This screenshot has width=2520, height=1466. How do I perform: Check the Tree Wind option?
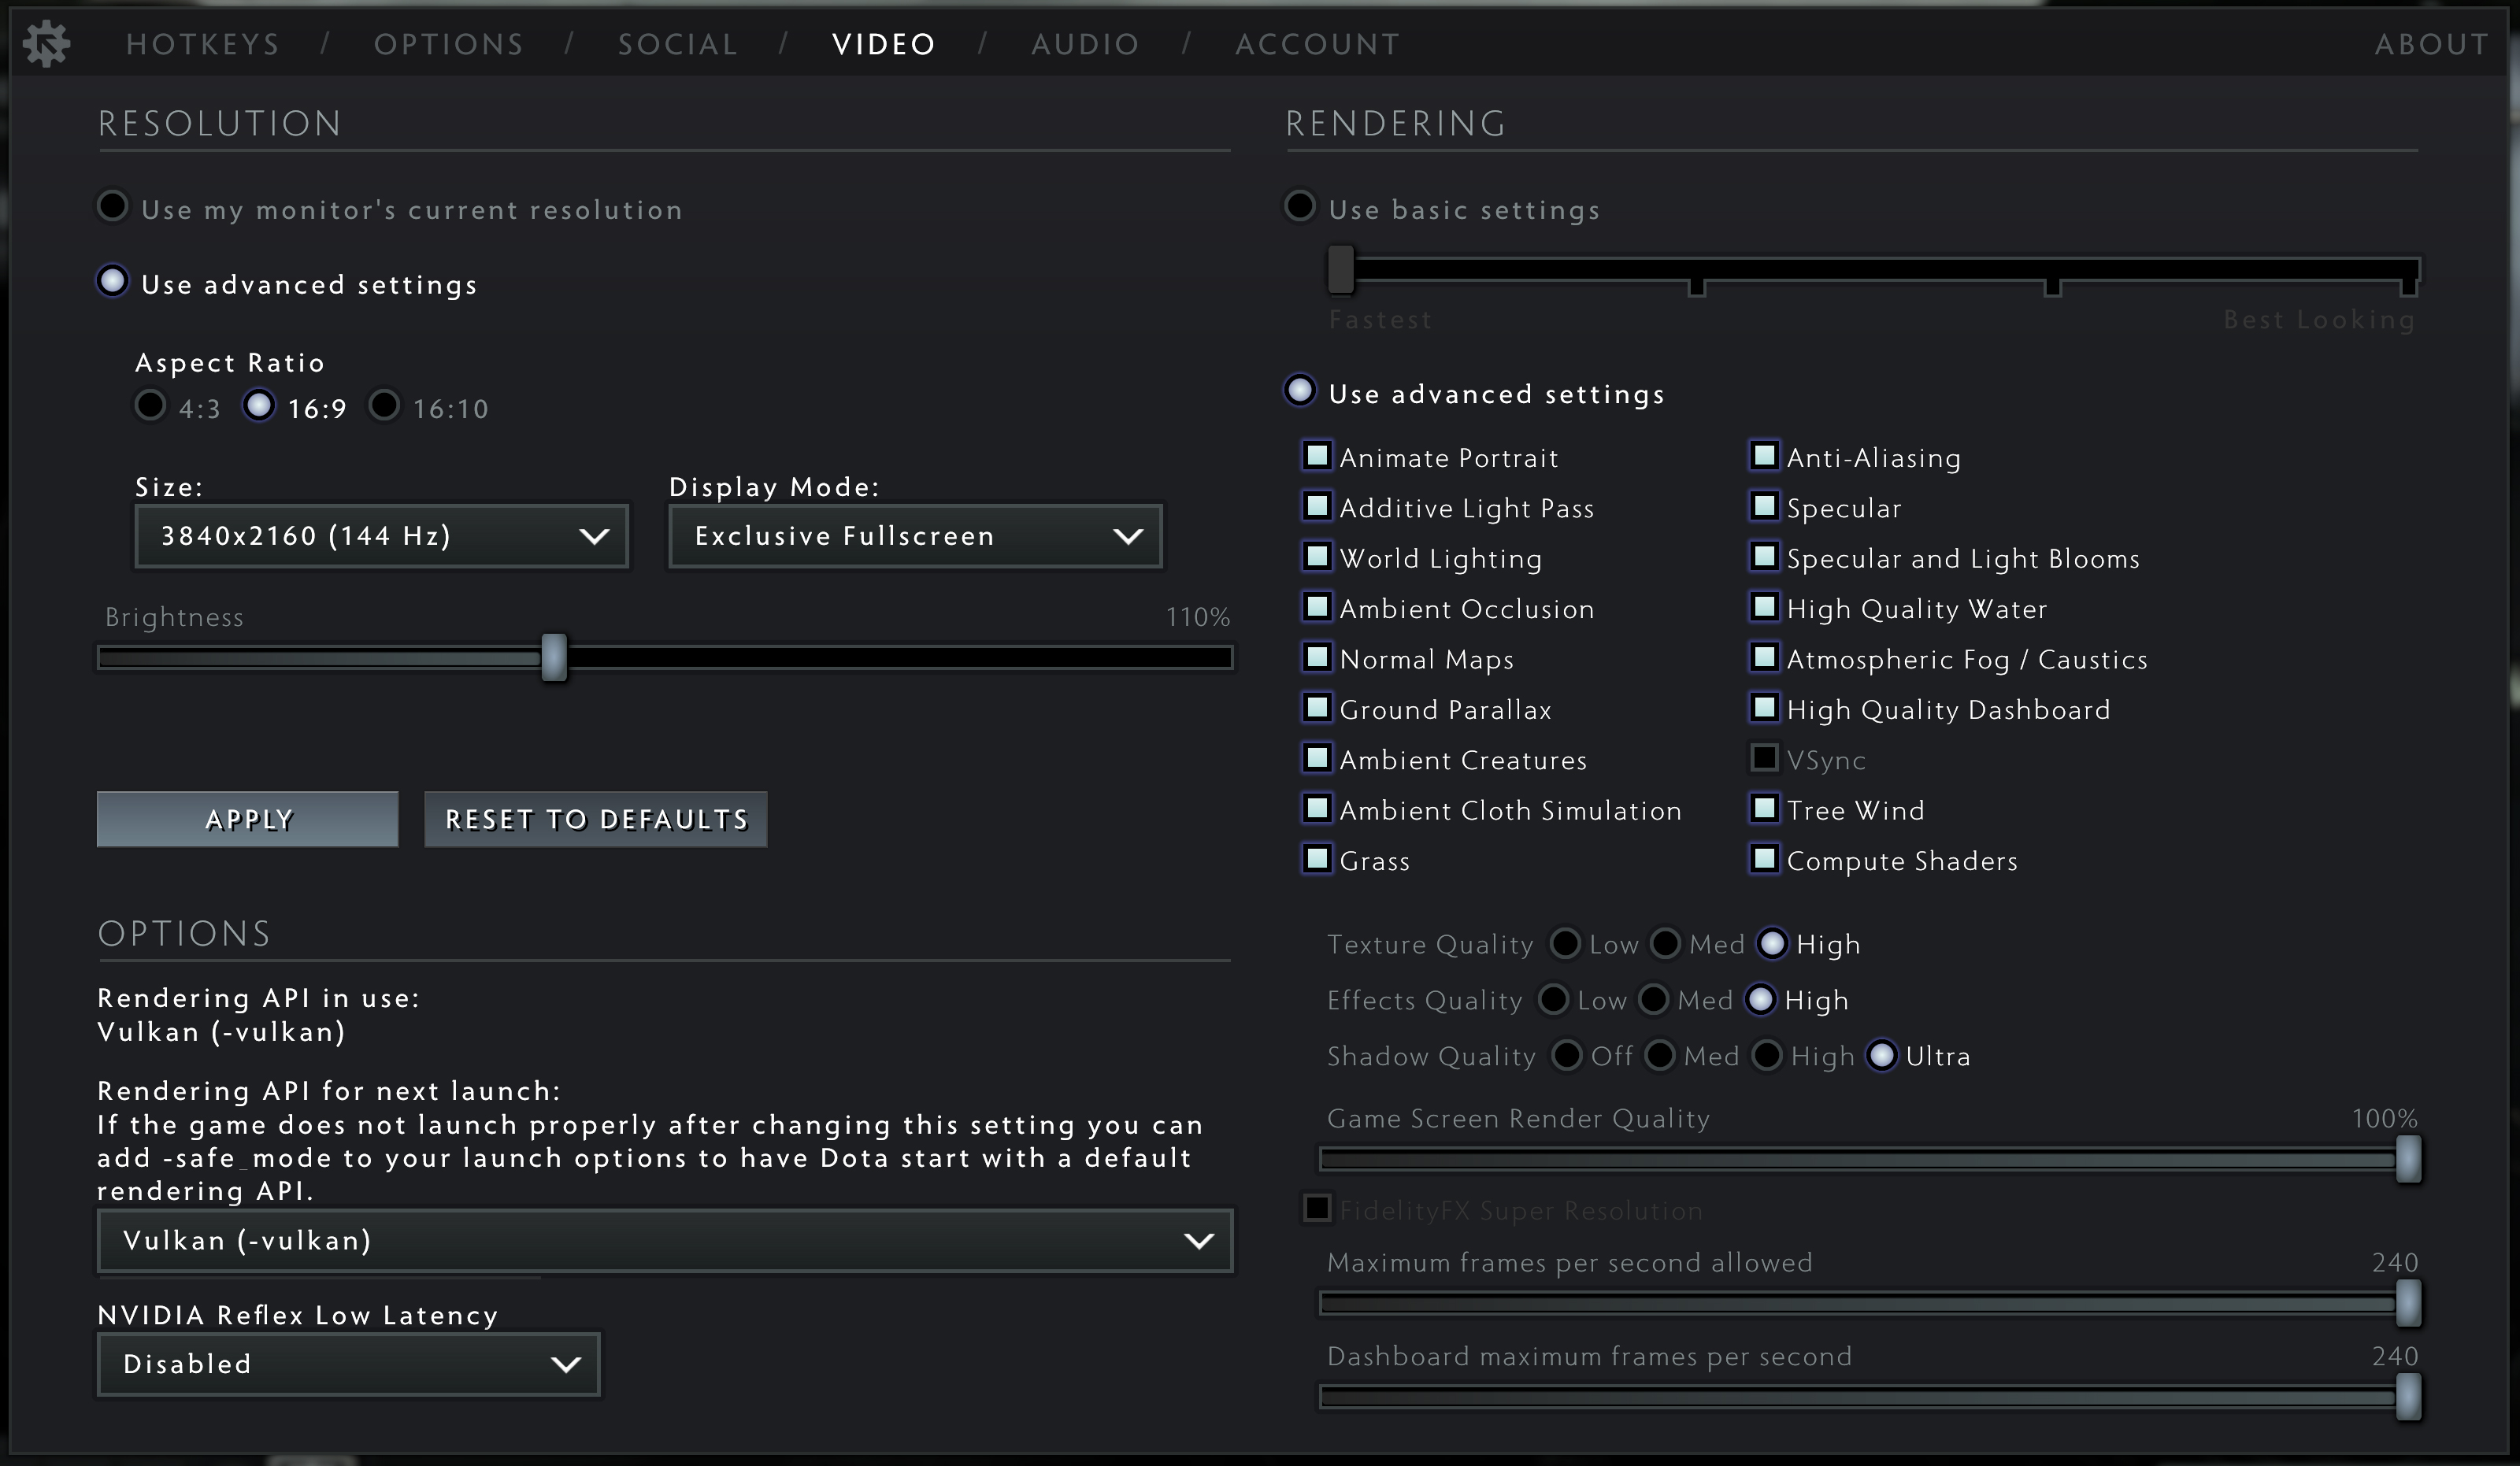(x=1765, y=809)
